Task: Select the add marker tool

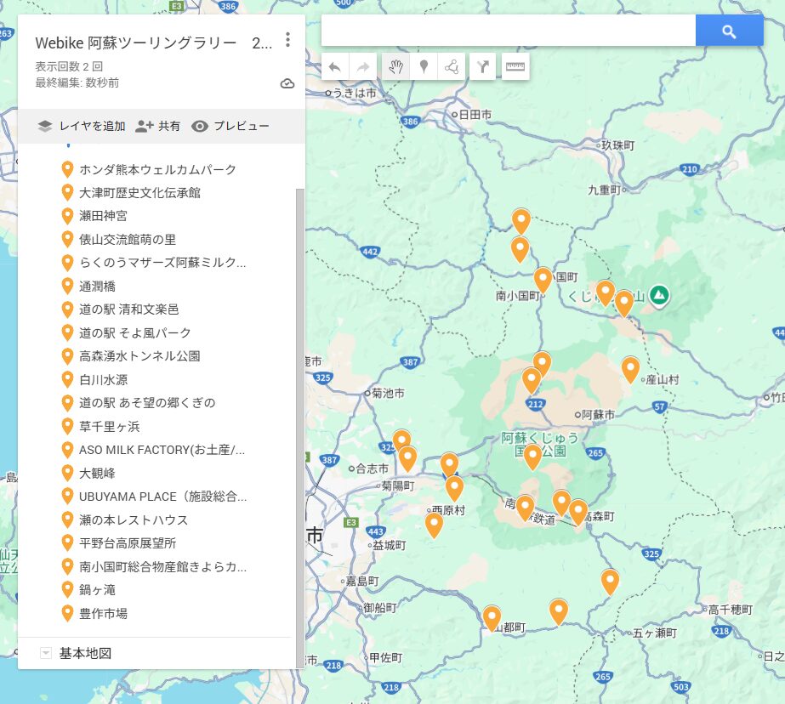Action: click(x=423, y=66)
